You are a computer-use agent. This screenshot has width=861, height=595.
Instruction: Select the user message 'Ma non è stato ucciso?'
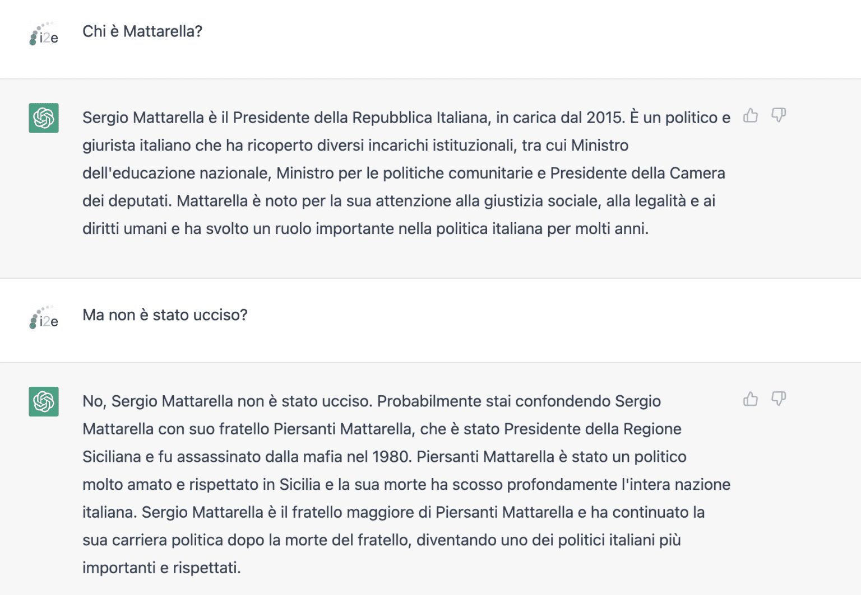point(165,315)
